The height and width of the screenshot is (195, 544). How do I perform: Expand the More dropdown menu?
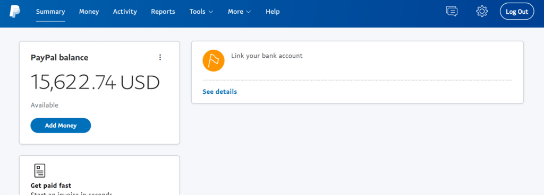(240, 12)
